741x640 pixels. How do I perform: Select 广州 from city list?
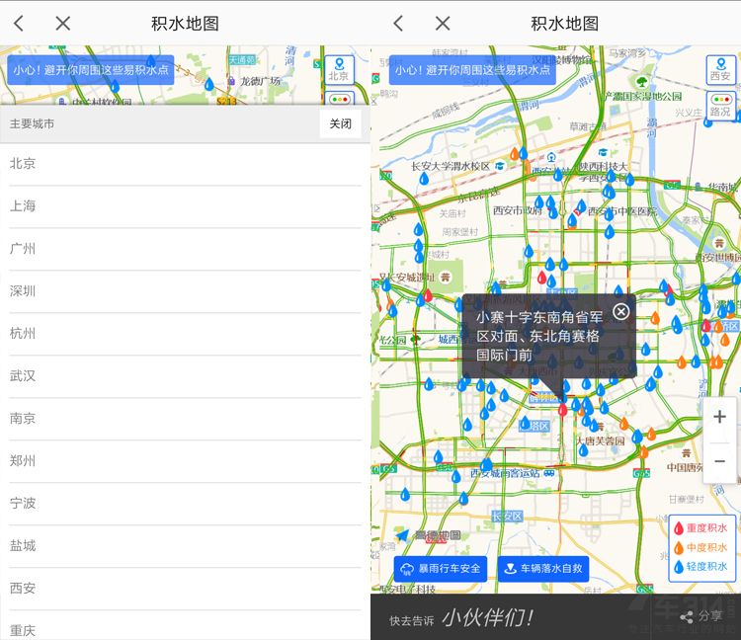pos(185,249)
